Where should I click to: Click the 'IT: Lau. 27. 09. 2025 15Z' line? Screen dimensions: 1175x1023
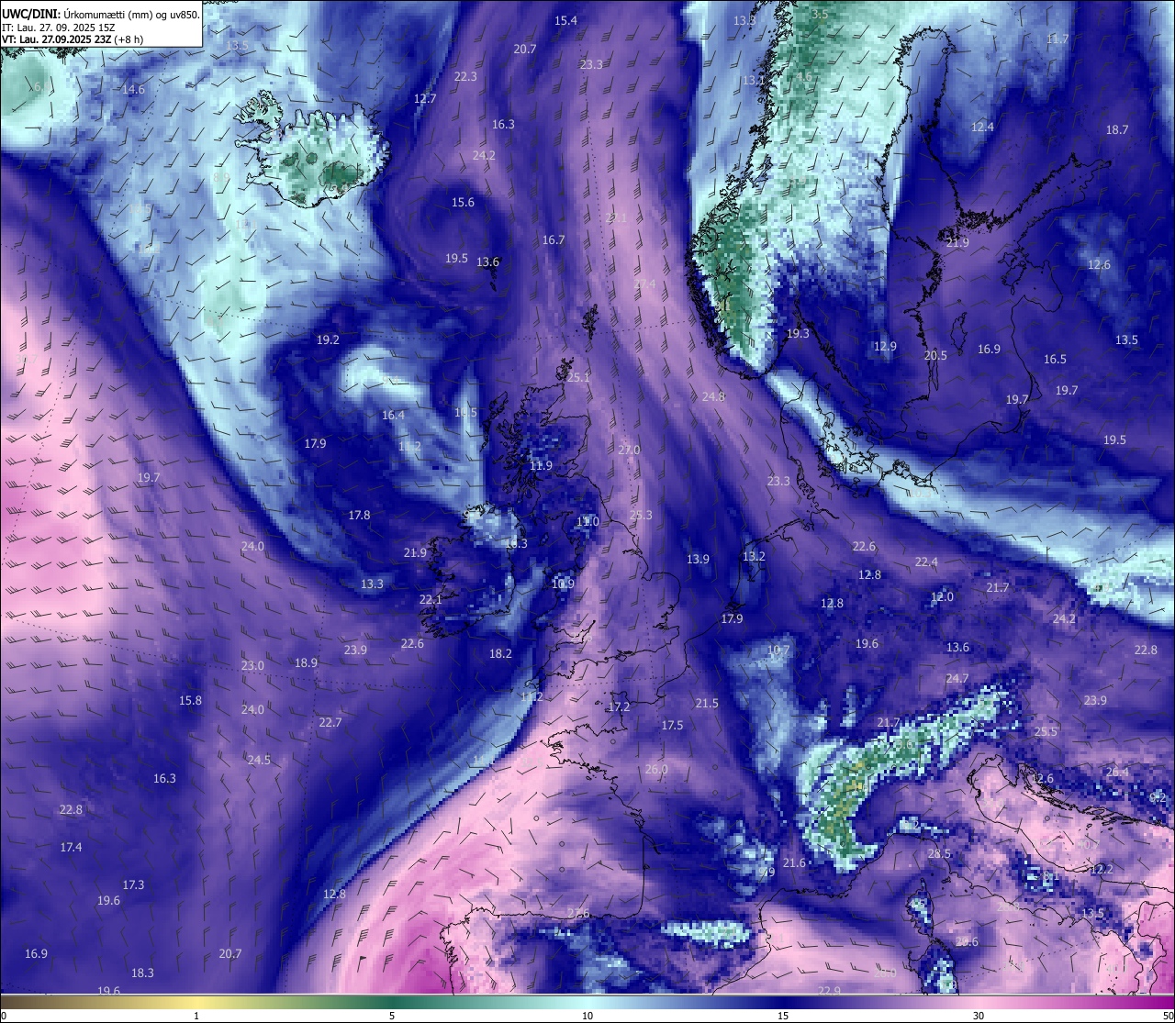coord(59,28)
